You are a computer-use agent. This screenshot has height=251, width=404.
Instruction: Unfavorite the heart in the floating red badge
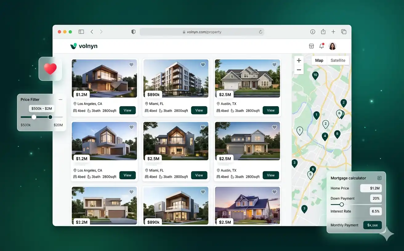coord(50,69)
